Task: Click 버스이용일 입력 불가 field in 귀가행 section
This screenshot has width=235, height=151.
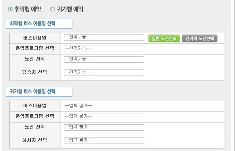Action: [104, 106]
